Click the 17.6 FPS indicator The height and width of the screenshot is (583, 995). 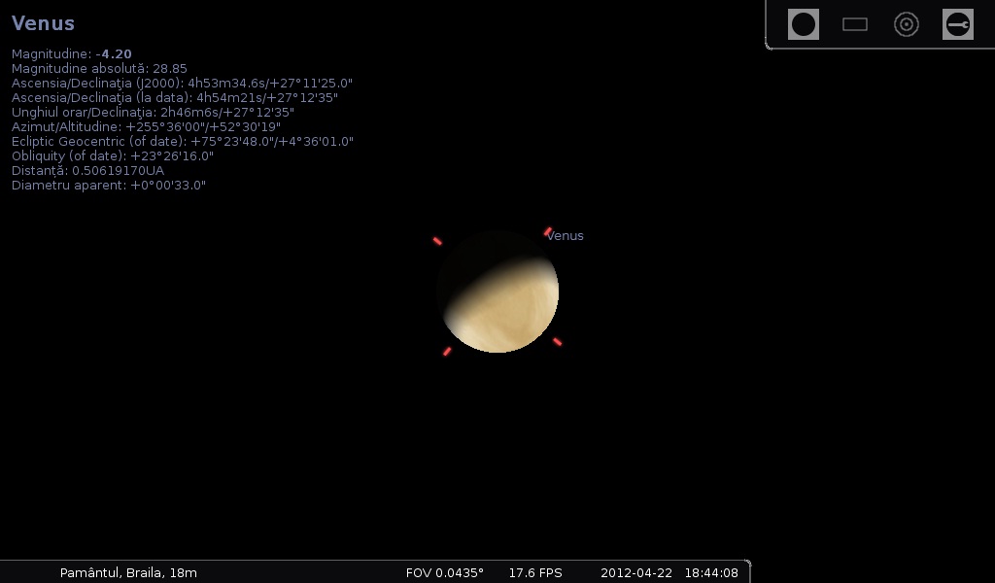click(x=535, y=572)
